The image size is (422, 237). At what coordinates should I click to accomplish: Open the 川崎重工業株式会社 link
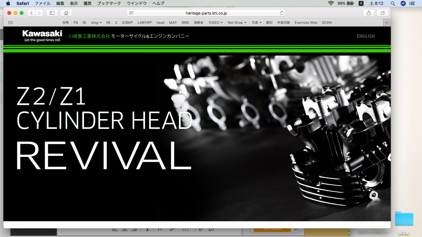click(x=89, y=36)
